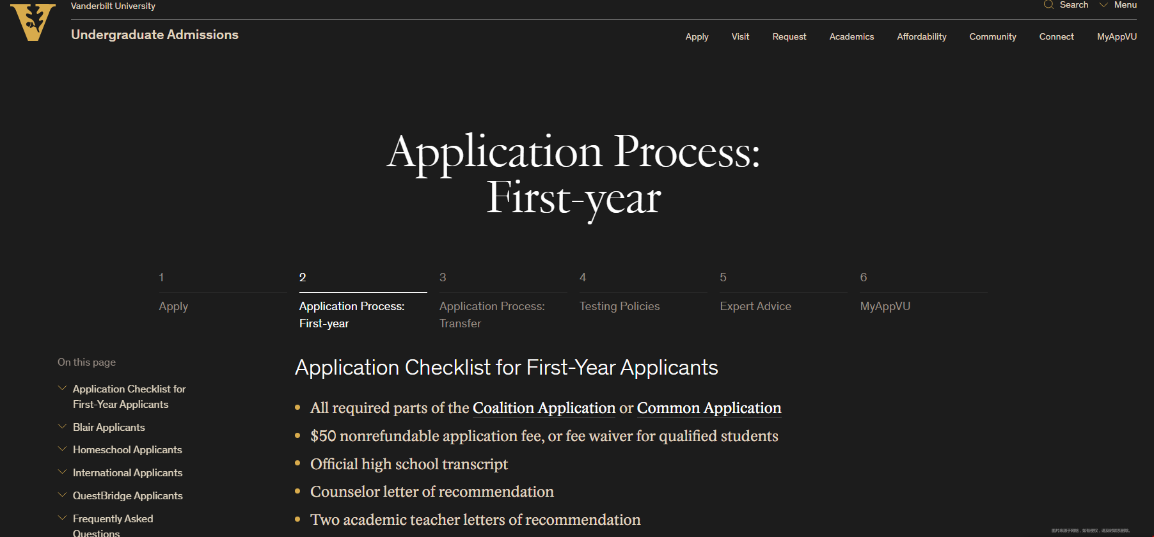The width and height of the screenshot is (1154, 537).
Task: Follow the Common Application link
Action: click(x=709, y=408)
